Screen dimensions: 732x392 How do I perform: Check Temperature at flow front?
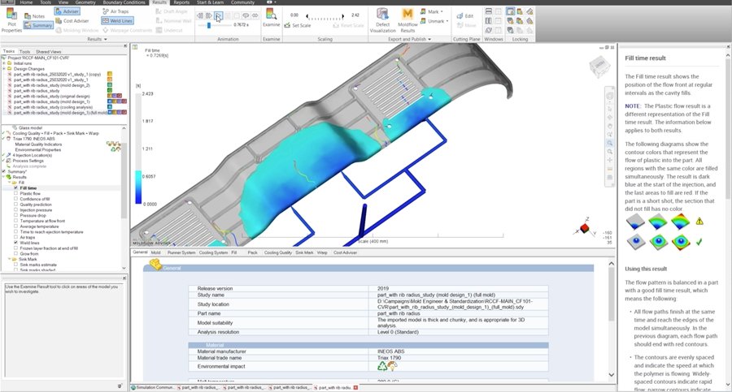pos(16,221)
